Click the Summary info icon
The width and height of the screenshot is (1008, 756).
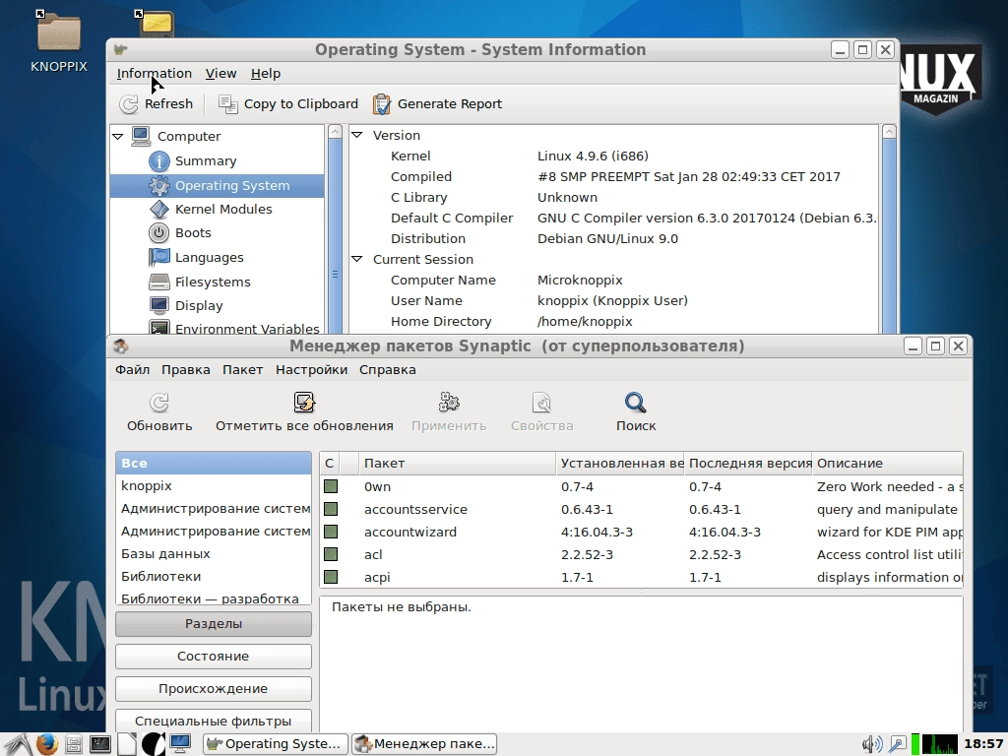pyautogui.click(x=158, y=160)
